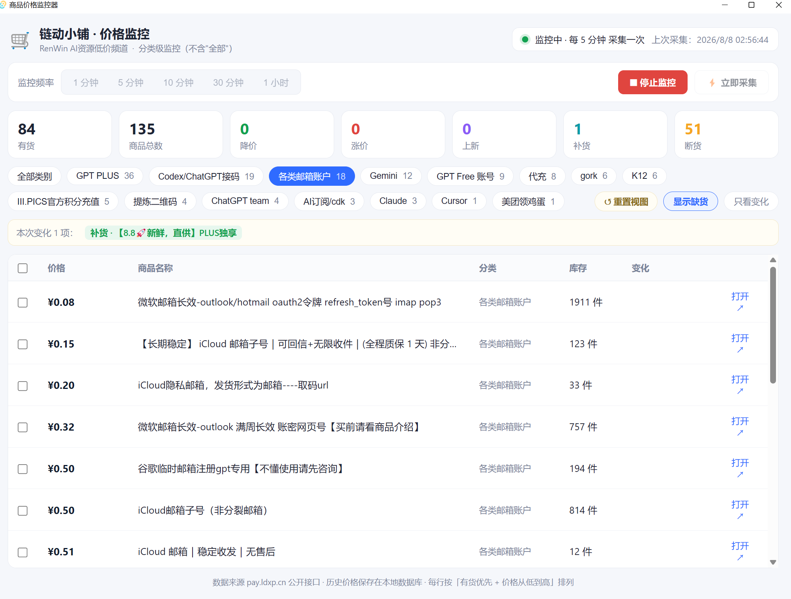
Task: Click the scrollbar up arrow
Action: 773,260
